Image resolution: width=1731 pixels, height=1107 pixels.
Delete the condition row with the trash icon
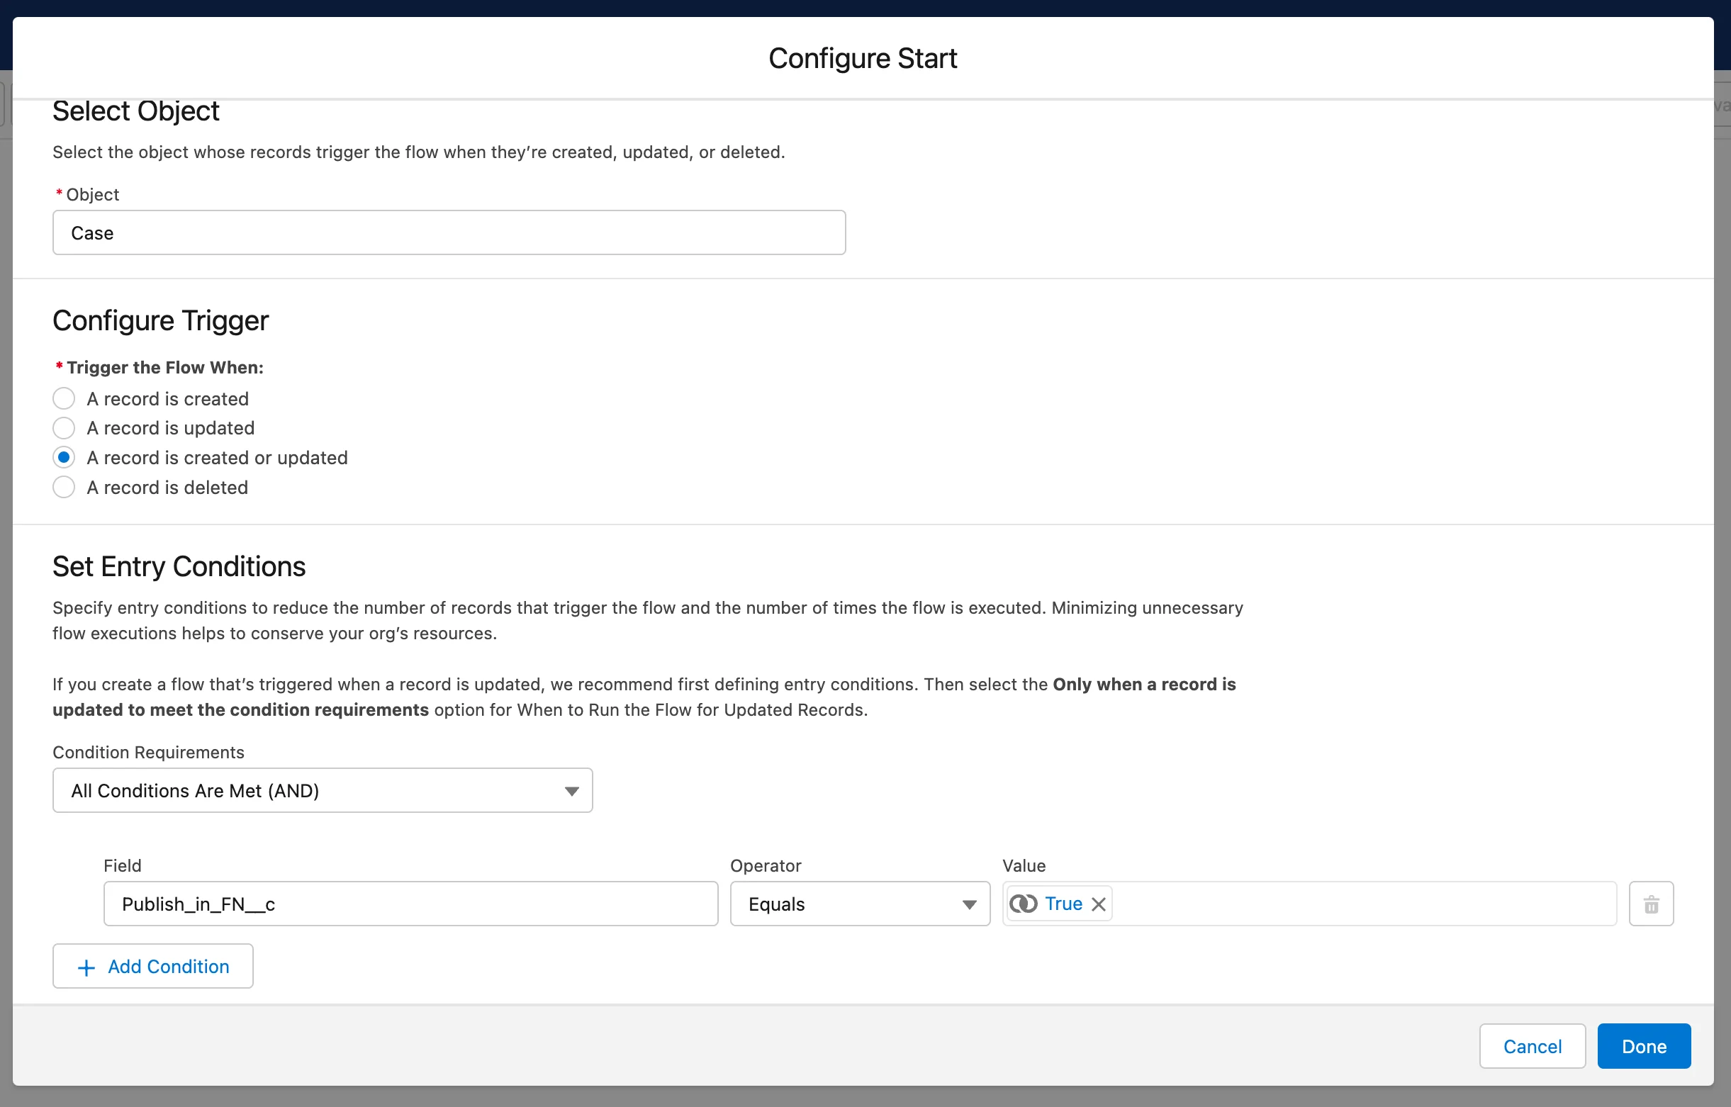point(1651,904)
